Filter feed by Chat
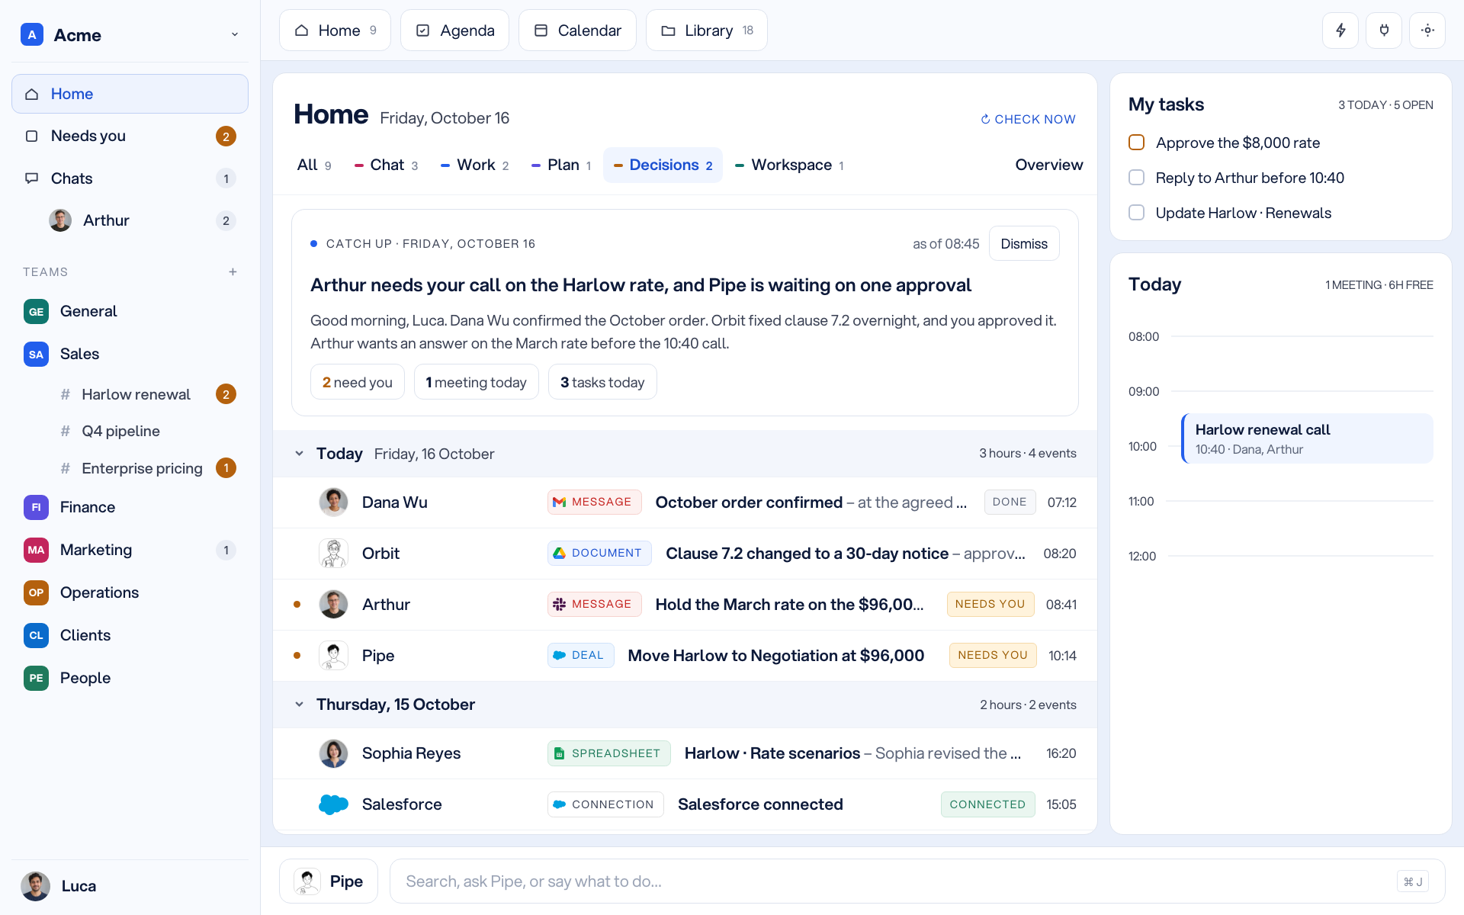The height and width of the screenshot is (915, 1464). pyautogui.click(x=386, y=165)
